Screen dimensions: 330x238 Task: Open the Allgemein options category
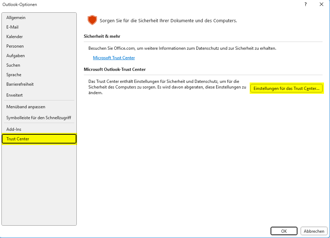[16, 18]
